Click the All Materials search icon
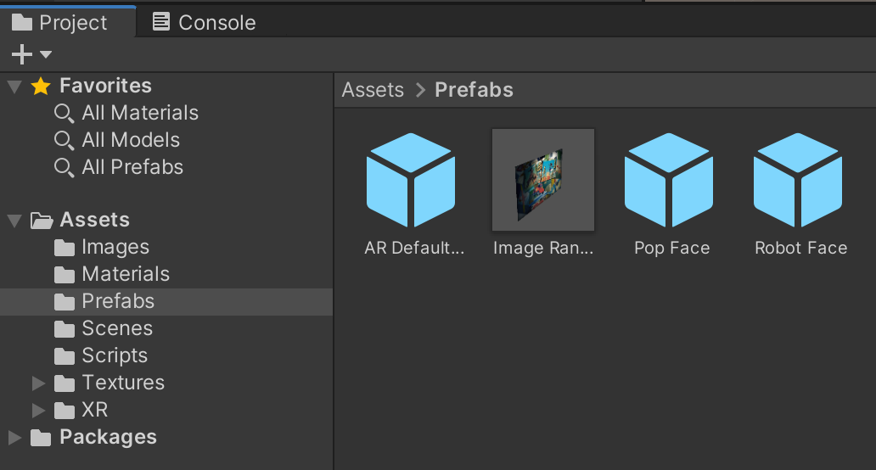Image resolution: width=876 pixels, height=470 pixels. click(x=65, y=114)
